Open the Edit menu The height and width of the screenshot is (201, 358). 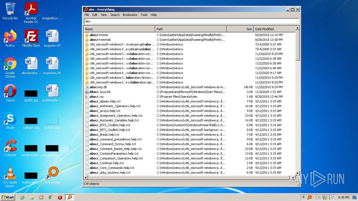tap(95, 15)
